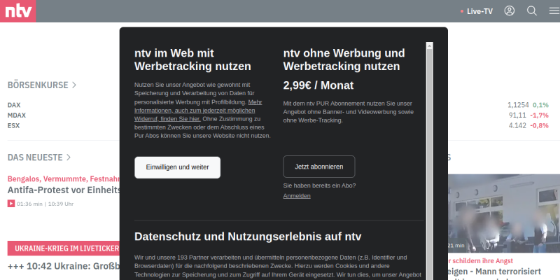Open the Mehr Informationen zum Widerruf link

[x=198, y=111]
